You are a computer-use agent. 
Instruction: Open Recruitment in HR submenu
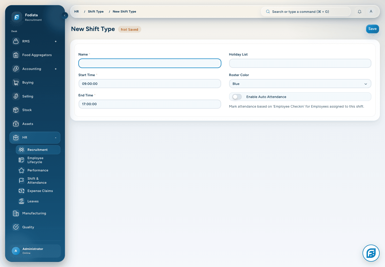[x=38, y=150]
